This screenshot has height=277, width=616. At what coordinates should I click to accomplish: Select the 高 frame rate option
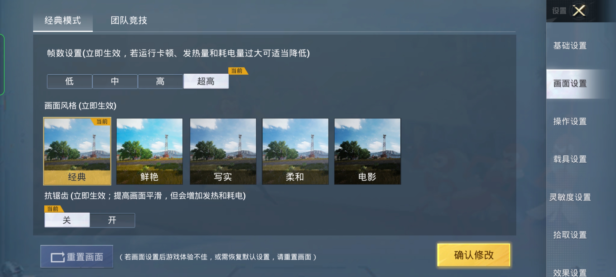click(x=160, y=82)
